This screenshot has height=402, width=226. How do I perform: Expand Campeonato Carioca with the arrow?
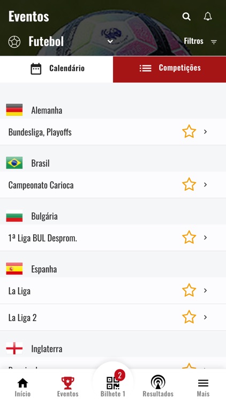pos(205,184)
